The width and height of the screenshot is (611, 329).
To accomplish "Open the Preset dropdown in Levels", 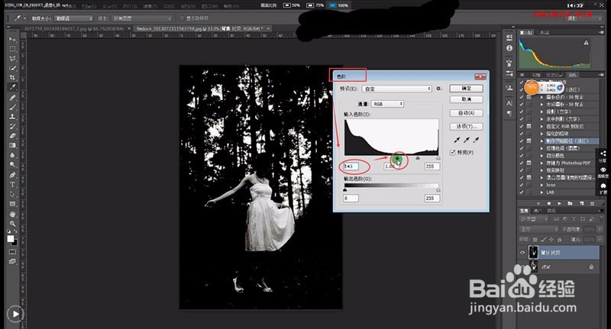I will (x=396, y=89).
